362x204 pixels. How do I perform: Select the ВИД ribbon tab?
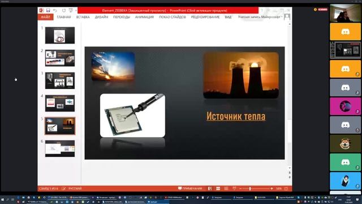pyautogui.click(x=228, y=17)
